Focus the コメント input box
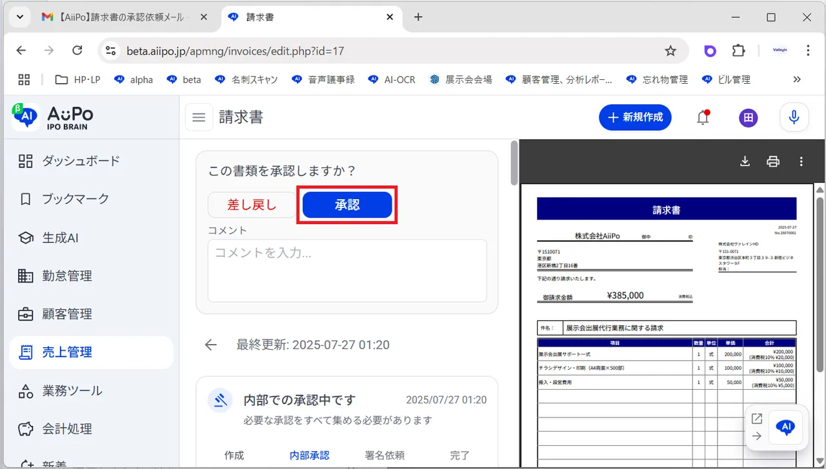826x469 pixels. click(347, 271)
